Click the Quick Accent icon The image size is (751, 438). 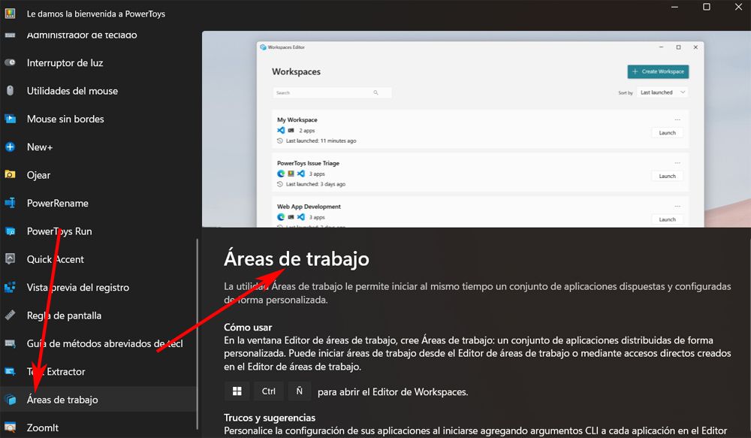point(10,259)
